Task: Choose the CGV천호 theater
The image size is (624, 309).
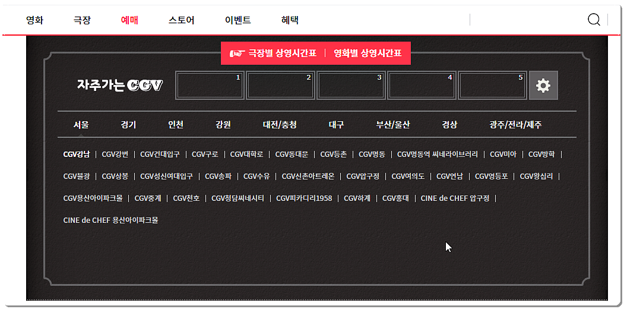Action: (x=186, y=198)
